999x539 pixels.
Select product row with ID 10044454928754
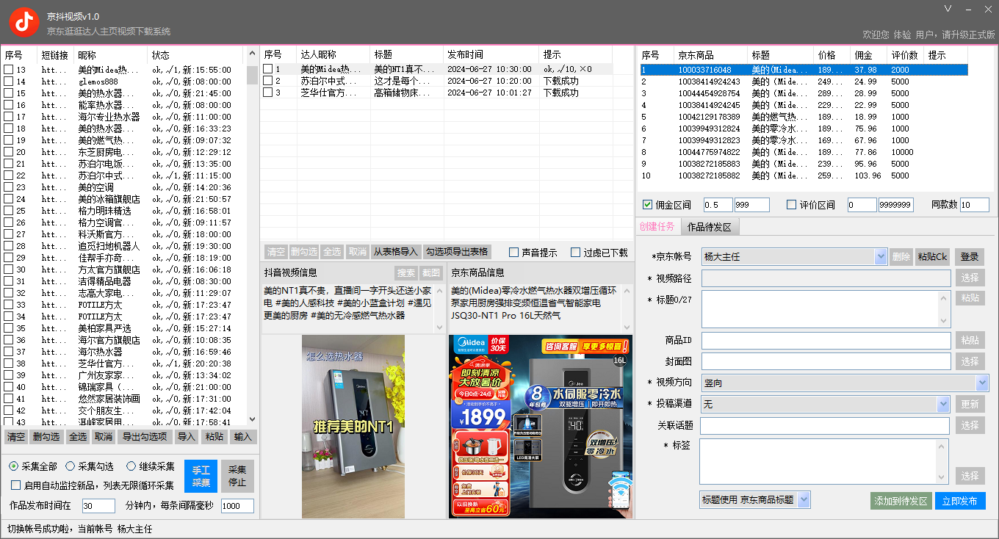pos(804,93)
